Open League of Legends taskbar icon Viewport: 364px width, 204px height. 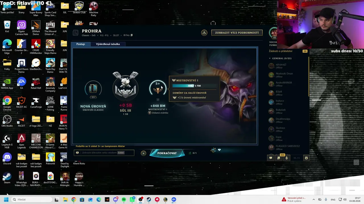[166, 199]
